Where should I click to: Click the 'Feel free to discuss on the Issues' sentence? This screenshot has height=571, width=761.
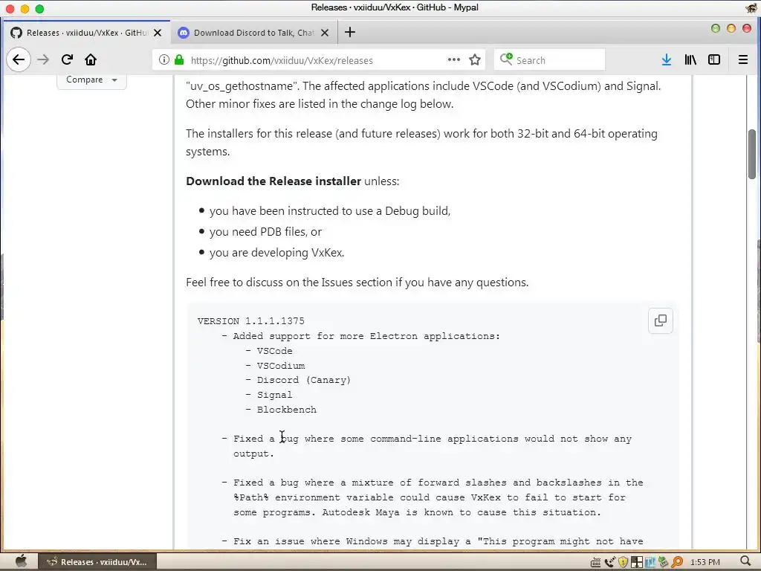coord(357,283)
